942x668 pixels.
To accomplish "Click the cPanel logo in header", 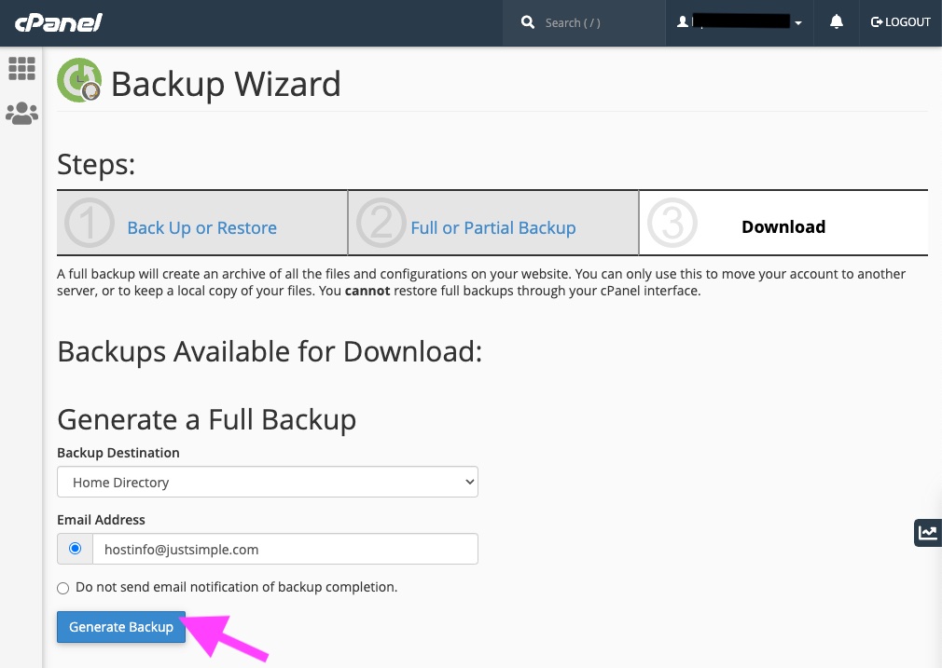I will [58, 22].
